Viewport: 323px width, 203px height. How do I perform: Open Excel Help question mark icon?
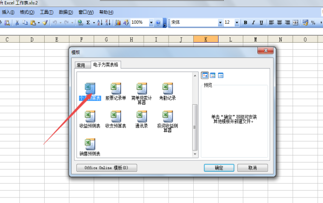coord(158,23)
